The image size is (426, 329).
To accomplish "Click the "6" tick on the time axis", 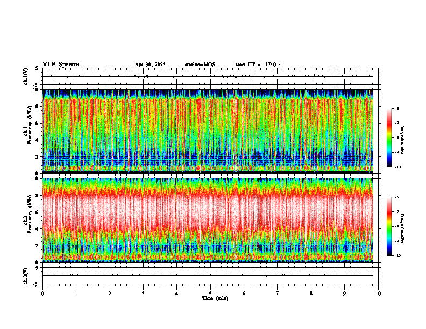I will 244,294.
